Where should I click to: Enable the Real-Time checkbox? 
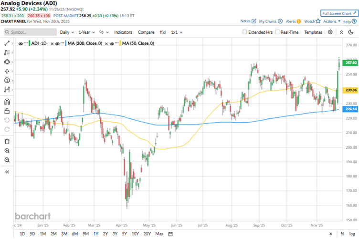tap(277, 32)
